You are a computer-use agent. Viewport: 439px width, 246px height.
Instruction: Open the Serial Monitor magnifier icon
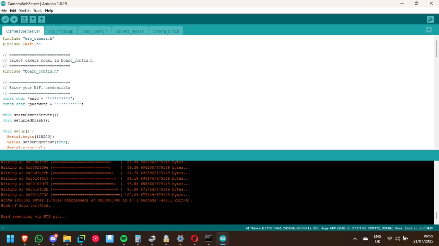pos(430,20)
